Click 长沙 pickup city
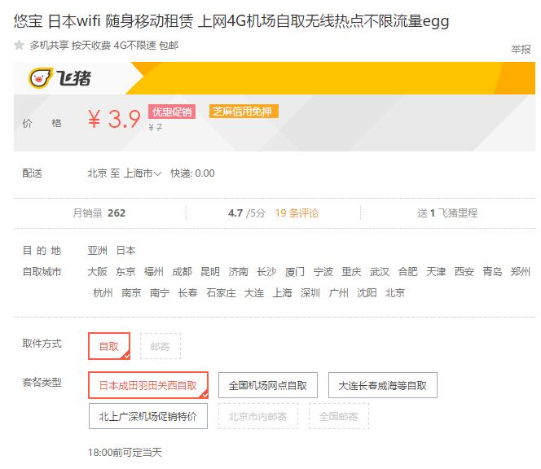This screenshot has width=541, height=469. point(266,272)
